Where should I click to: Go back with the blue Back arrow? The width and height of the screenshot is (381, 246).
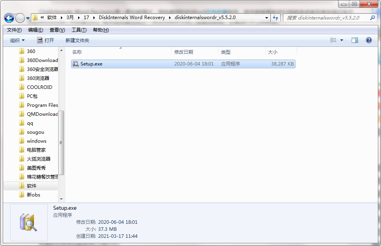pos(9,18)
